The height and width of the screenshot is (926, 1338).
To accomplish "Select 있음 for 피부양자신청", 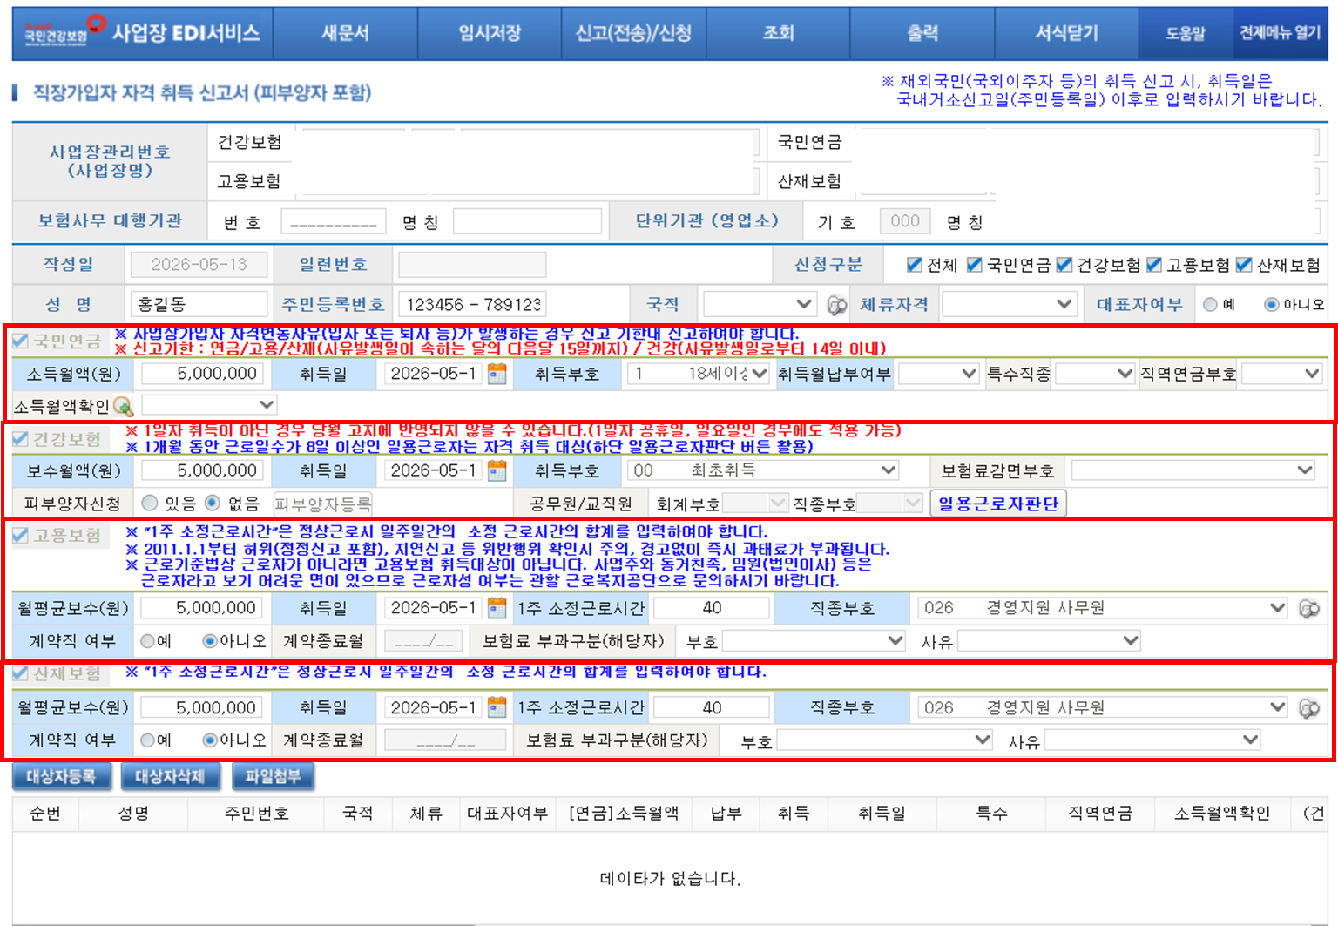I will click(150, 503).
